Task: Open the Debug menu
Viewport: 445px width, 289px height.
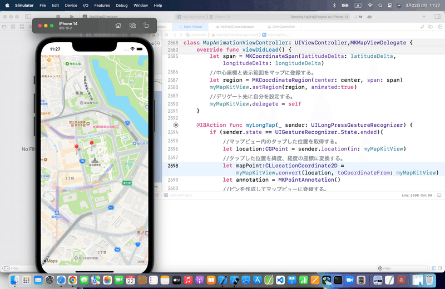Action: click(121, 6)
